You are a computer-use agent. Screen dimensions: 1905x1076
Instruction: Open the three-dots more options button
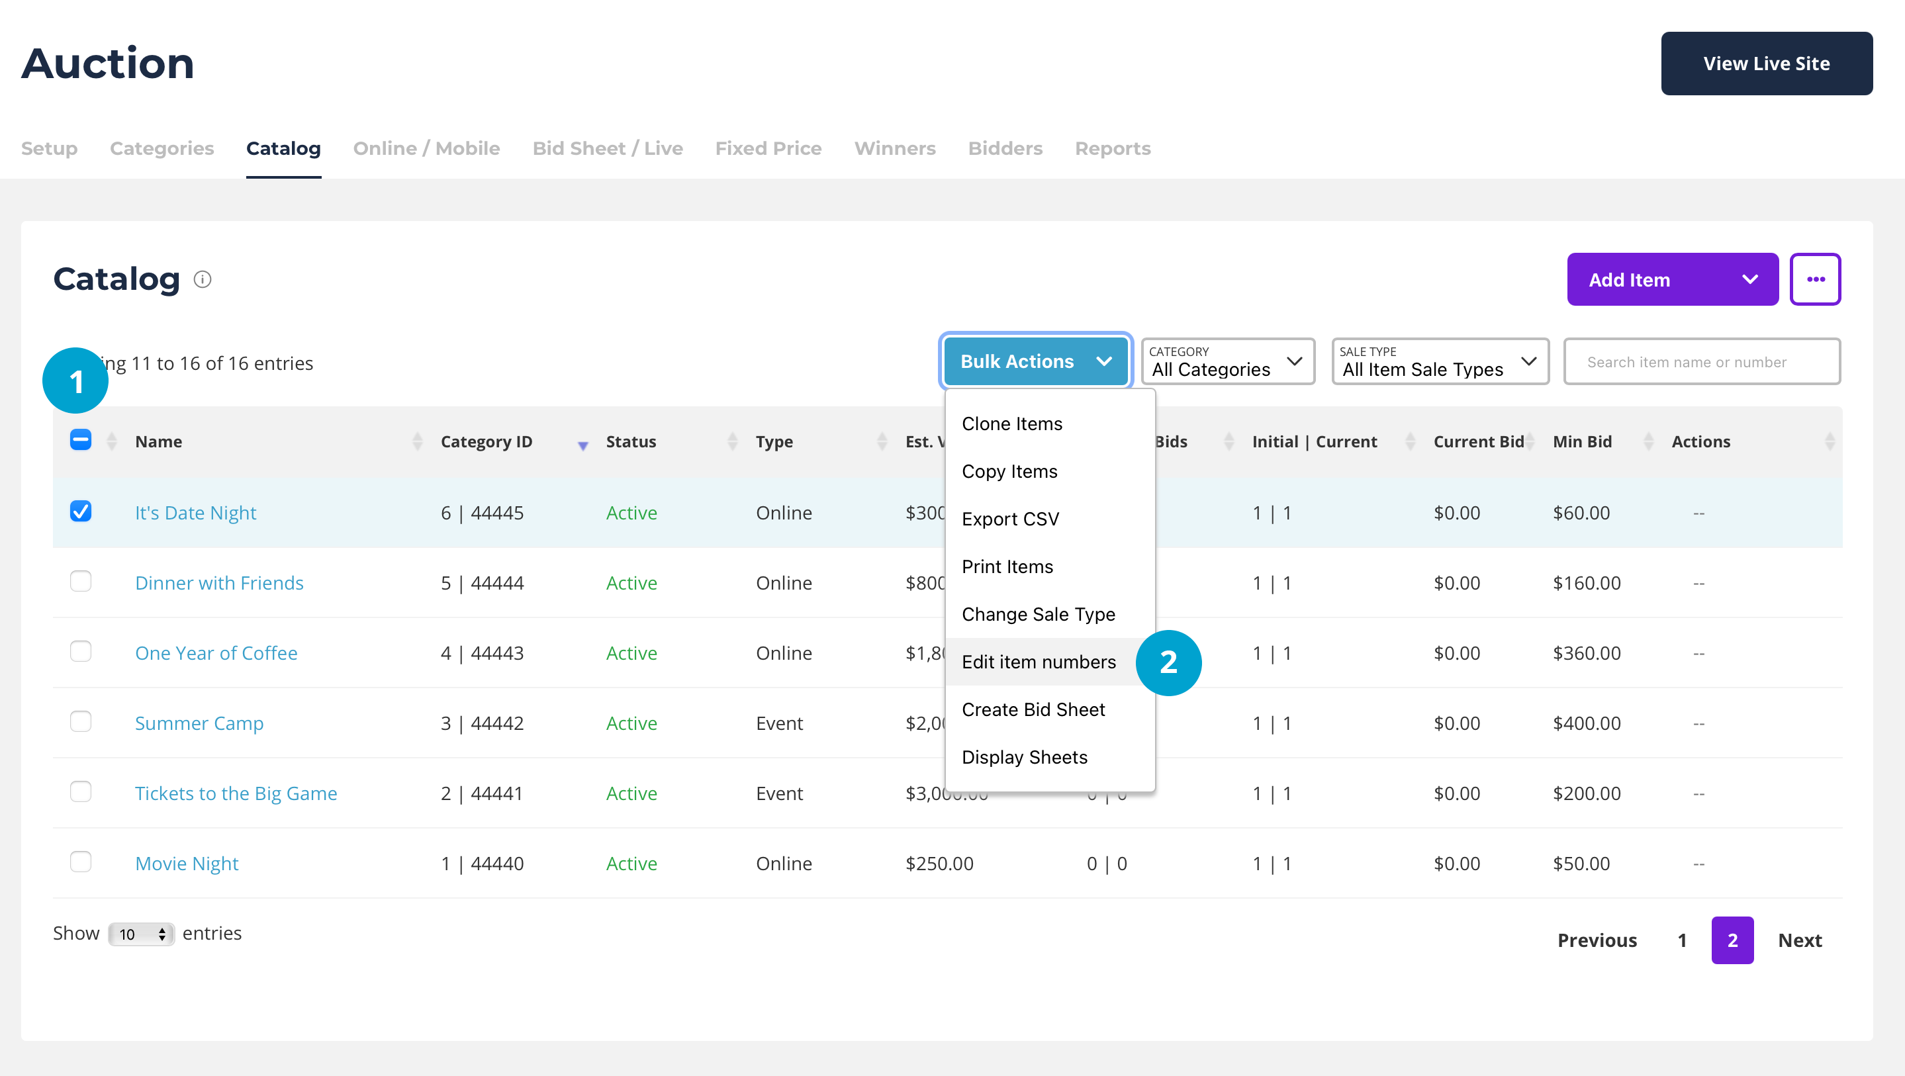[1815, 279]
